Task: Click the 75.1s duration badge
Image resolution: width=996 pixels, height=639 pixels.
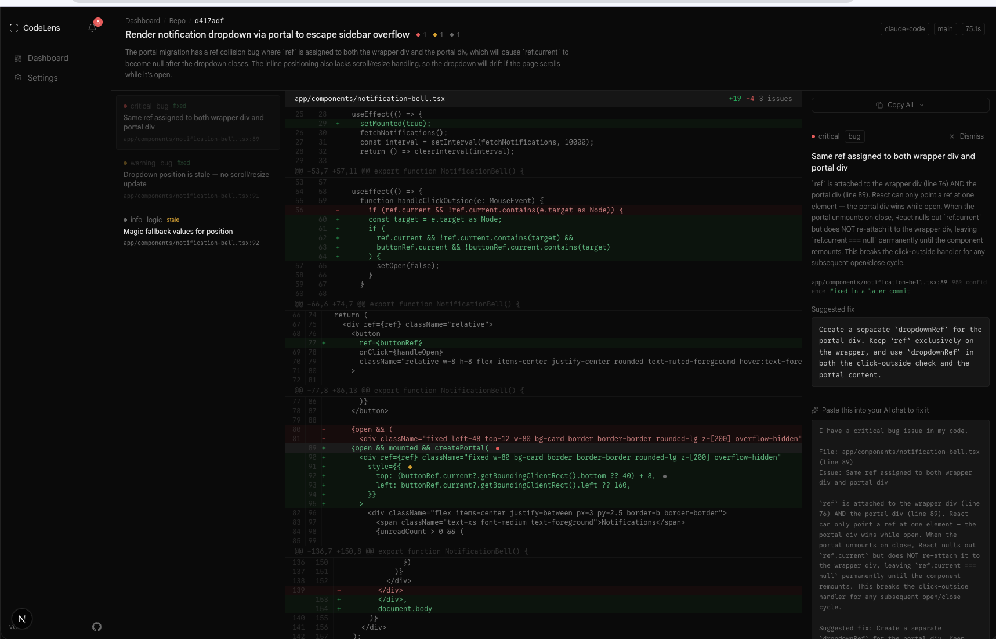Action: [x=973, y=29]
